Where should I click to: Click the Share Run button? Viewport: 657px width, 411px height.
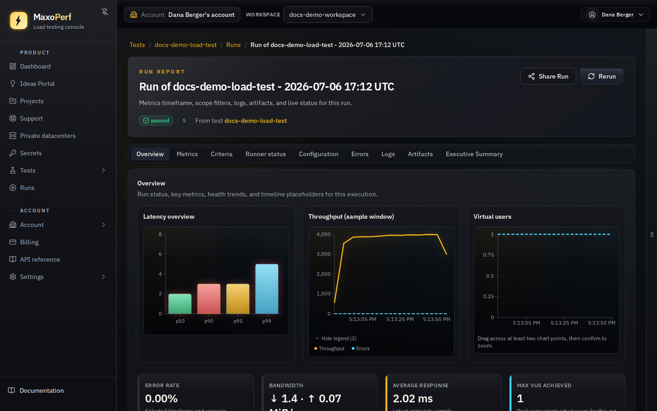click(548, 76)
